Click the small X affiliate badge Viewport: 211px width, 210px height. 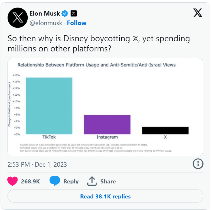[74, 13]
